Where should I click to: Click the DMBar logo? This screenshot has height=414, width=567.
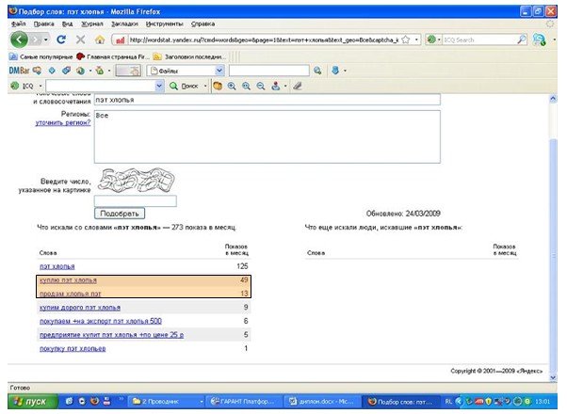pos(19,71)
